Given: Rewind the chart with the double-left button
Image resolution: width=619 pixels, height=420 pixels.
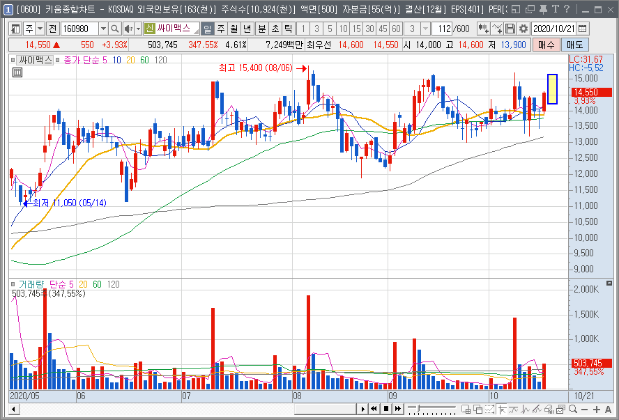Looking at the screenshot, I should [374, 410].
